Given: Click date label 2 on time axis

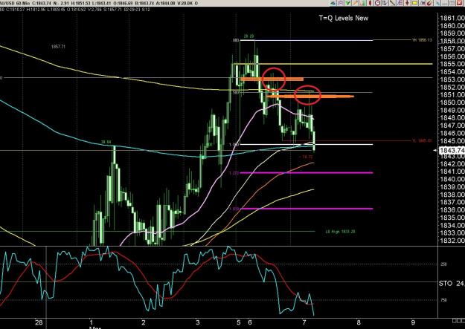Looking at the screenshot, I should 144,322.
